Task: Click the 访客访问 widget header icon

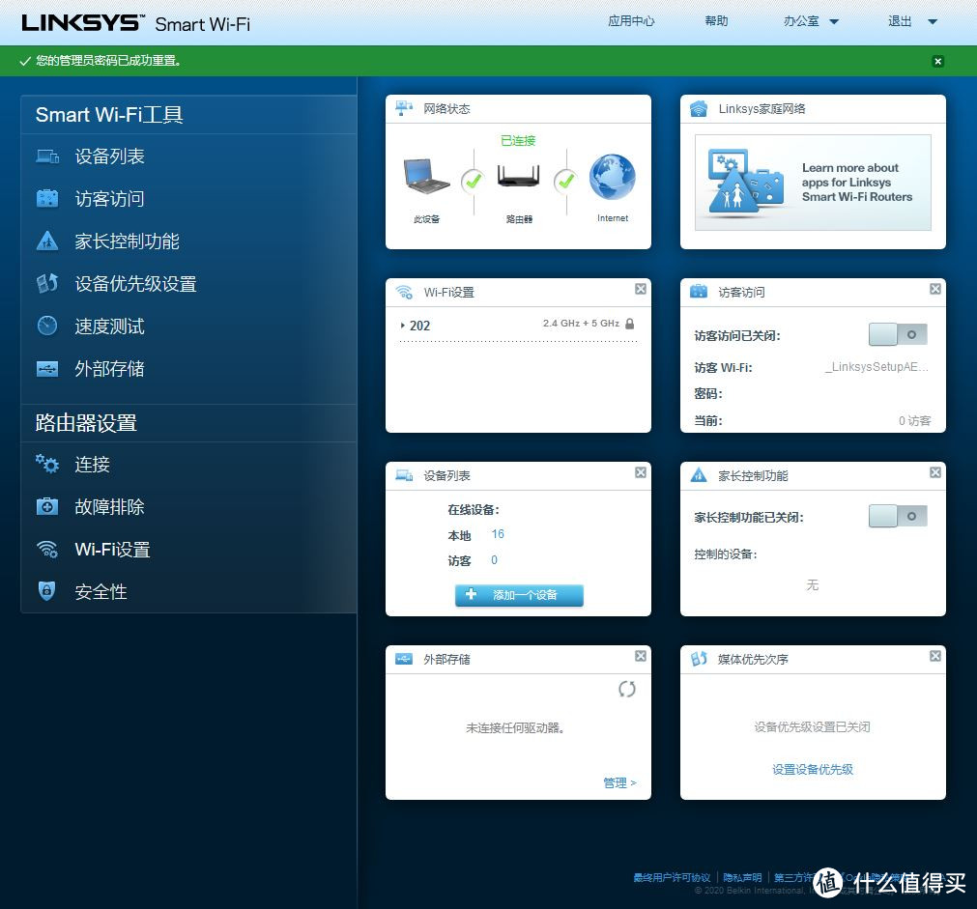Action: coord(699,292)
